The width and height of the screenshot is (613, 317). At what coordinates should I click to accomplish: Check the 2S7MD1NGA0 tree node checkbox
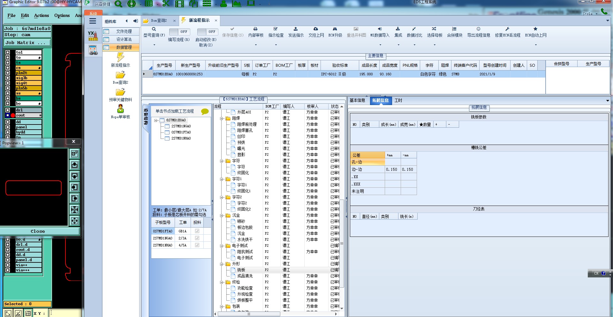(167, 126)
